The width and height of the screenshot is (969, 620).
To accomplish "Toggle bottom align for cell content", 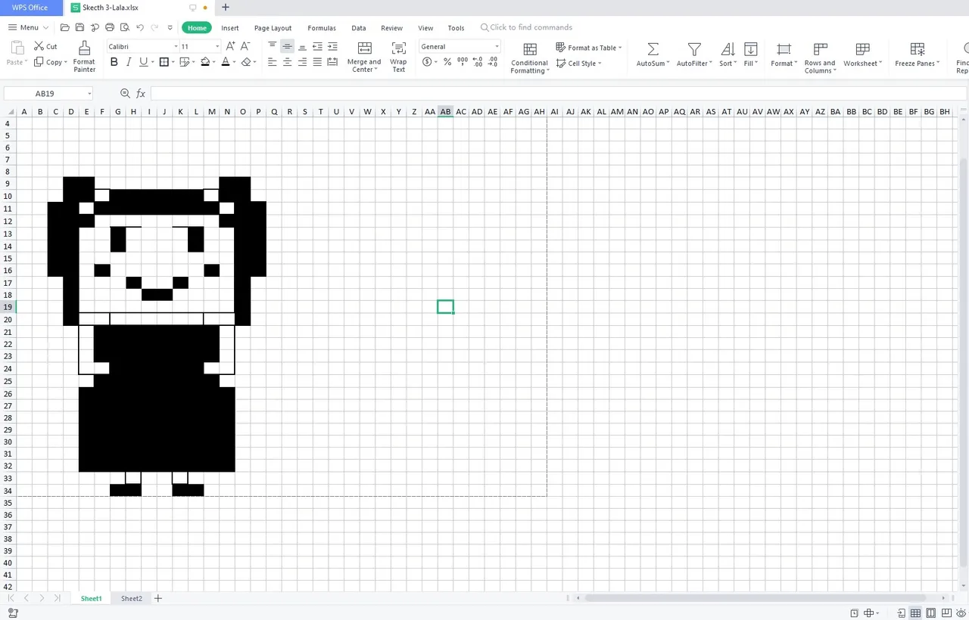I will click(302, 46).
